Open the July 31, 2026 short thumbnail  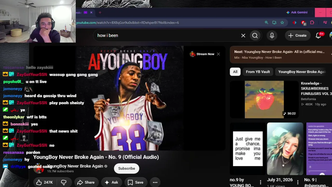pos(285,149)
